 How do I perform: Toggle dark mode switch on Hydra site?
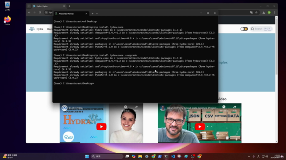(244, 29)
